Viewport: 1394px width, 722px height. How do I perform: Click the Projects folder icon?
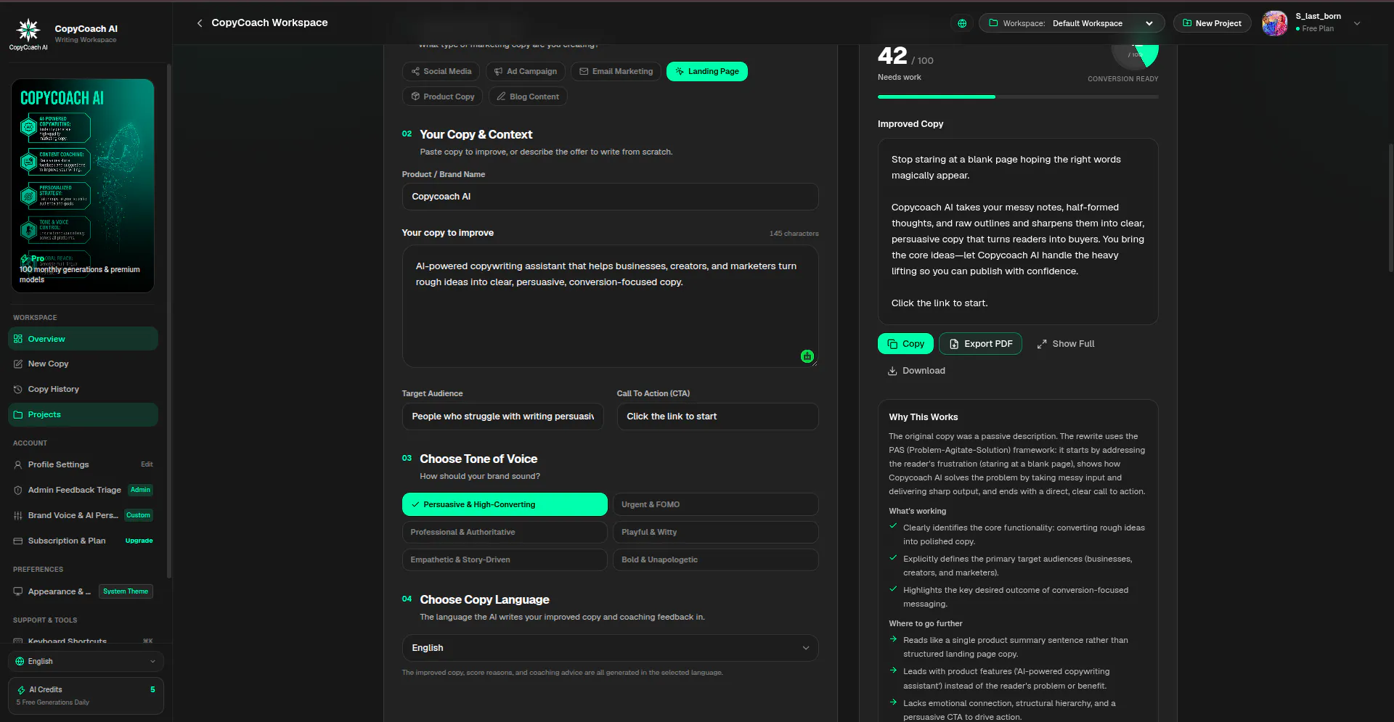(18, 414)
